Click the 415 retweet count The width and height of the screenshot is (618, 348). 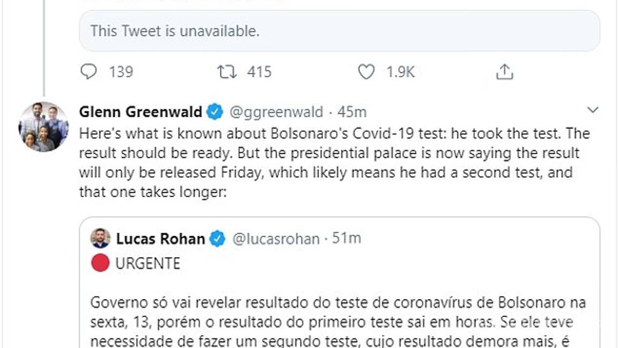point(259,72)
